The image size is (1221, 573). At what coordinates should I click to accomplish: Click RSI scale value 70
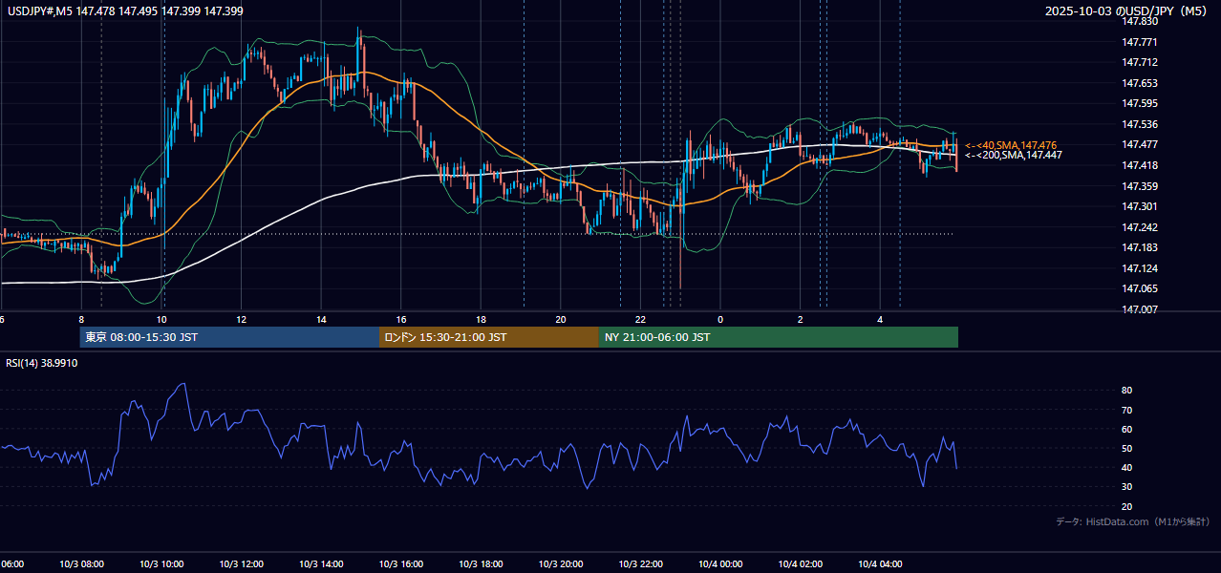coord(1126,410)
